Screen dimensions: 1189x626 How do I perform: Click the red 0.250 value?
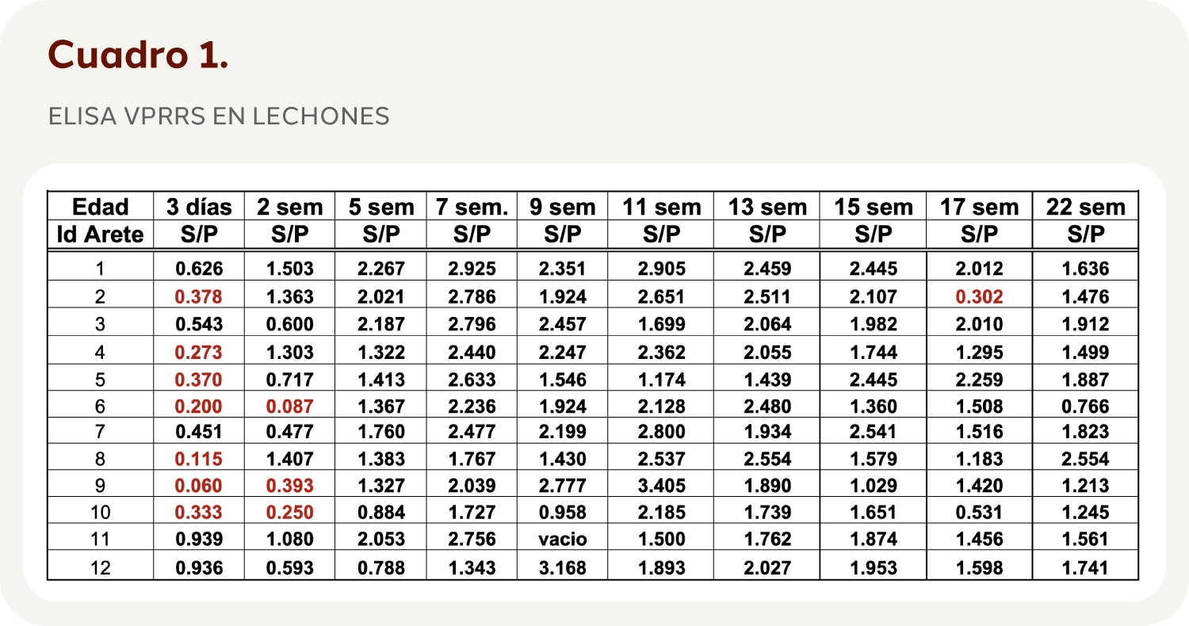(289, 512)
